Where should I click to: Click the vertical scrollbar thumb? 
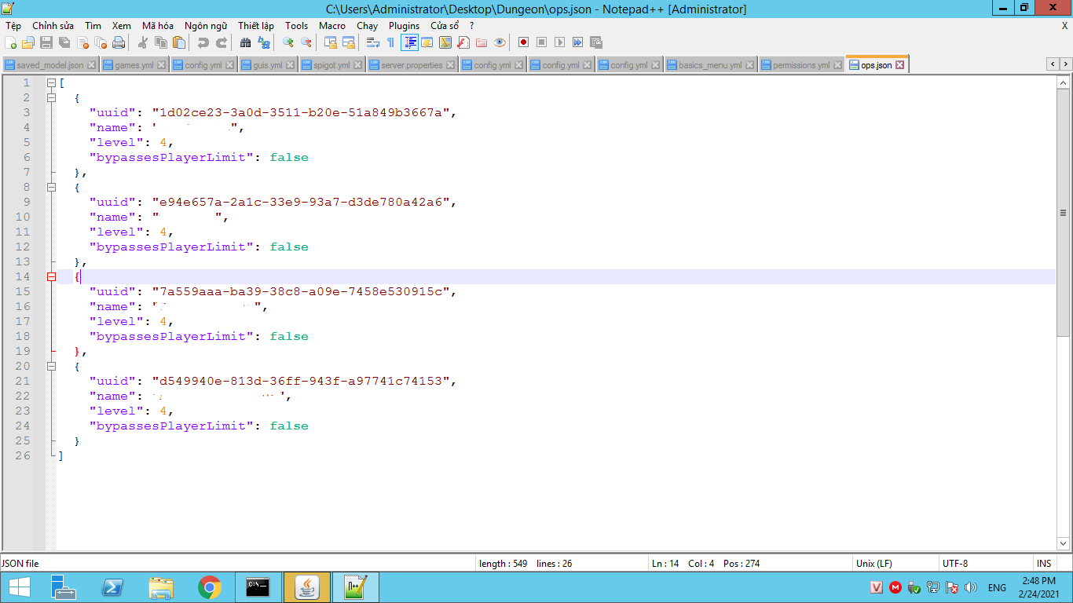pyautogui.click(x=1064, y=212)
